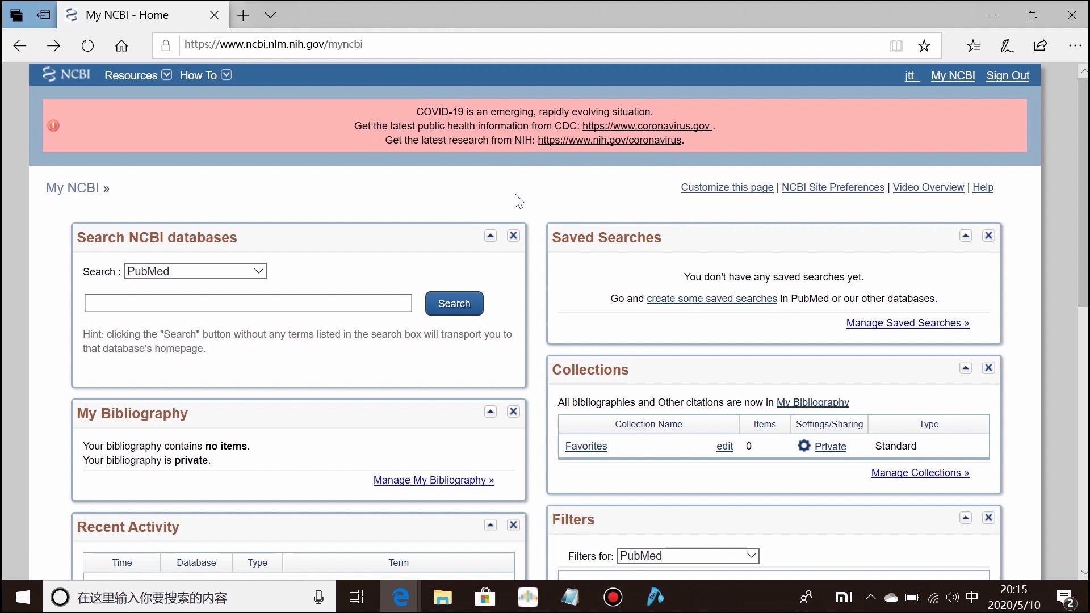
Task: Expand the How To menu
Action: (x=206, y=75)
